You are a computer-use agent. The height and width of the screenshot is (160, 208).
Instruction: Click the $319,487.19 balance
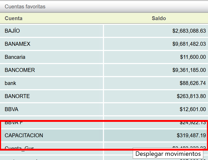pos(191,135)
